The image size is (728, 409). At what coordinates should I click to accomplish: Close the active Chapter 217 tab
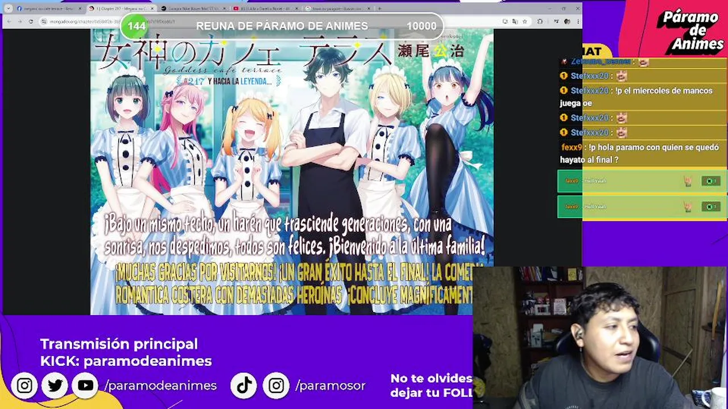pyautogui.click(x=151, y=9)
